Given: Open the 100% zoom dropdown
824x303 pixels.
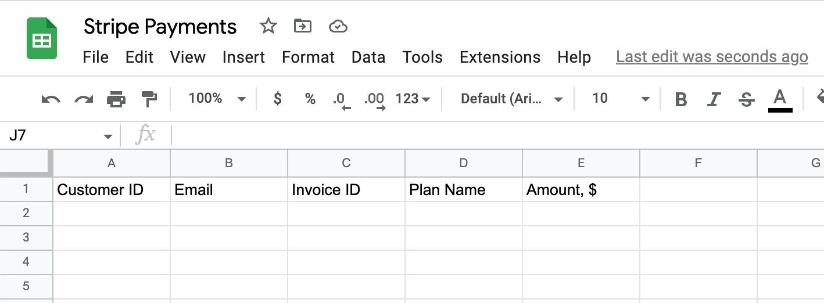Looking at the screenshot, I should tap(217, 99).
